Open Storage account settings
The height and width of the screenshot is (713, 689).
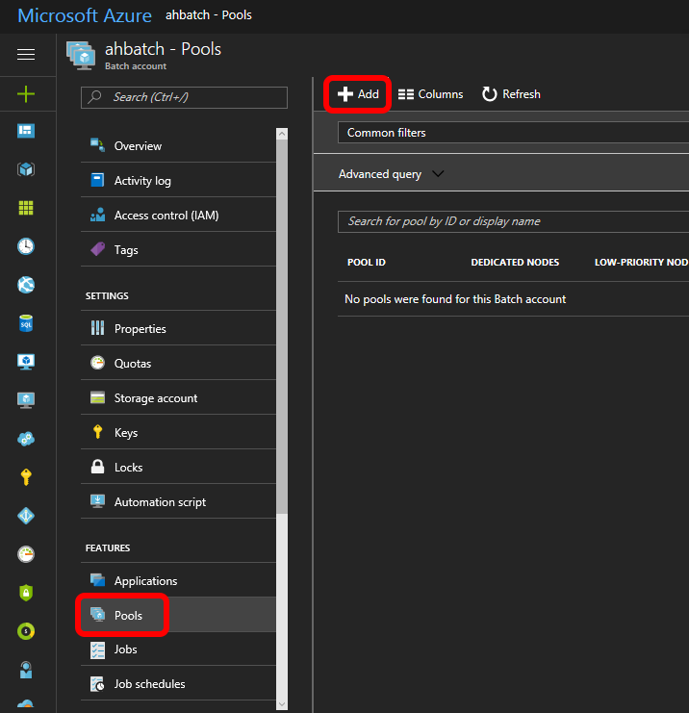(178, 397)
